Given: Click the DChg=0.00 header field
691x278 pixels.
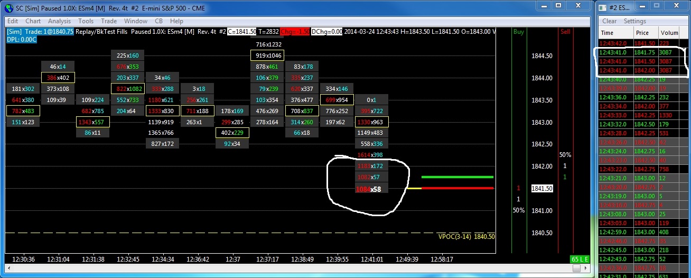Looking at the screenshot, I should [326, 32].
